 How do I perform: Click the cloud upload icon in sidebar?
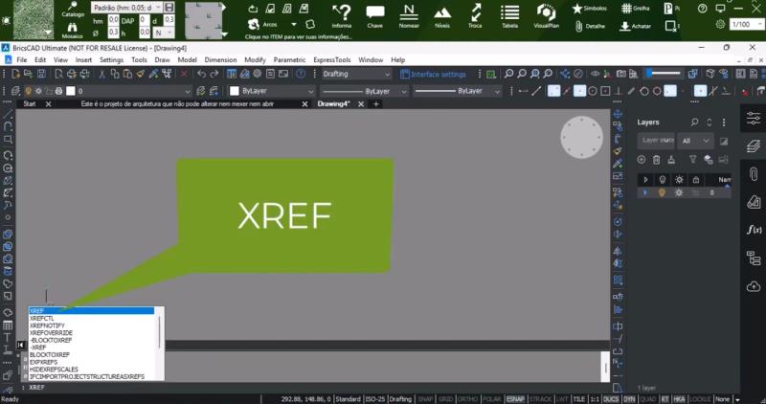(753, 286)
